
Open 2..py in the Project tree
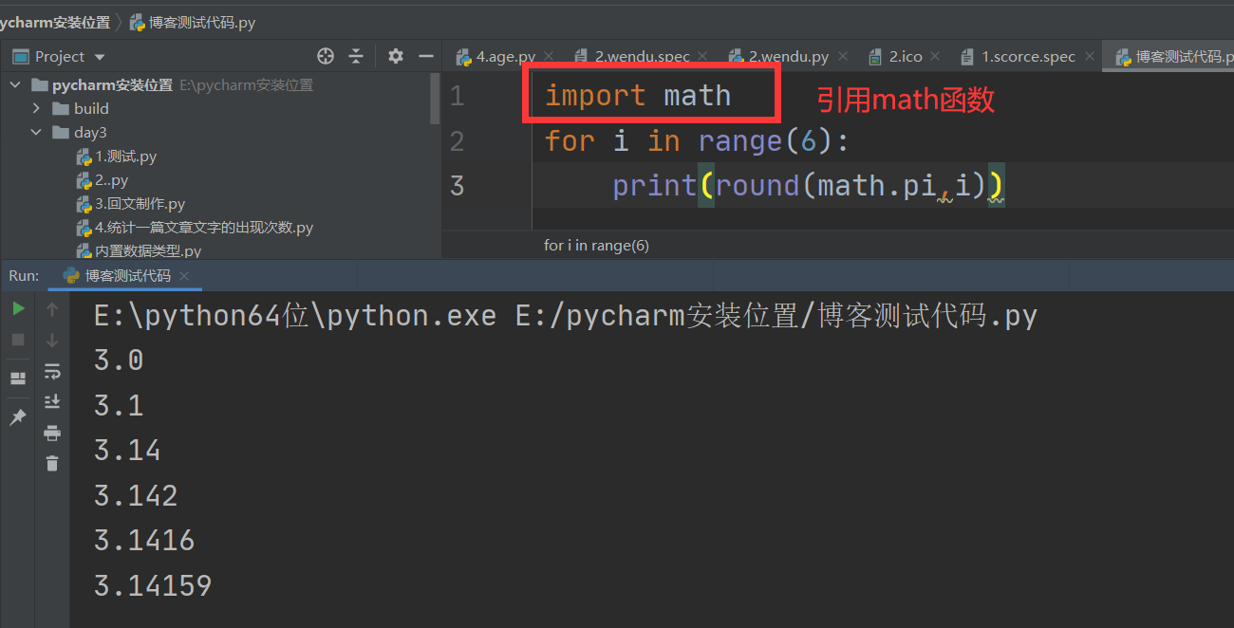111,179
